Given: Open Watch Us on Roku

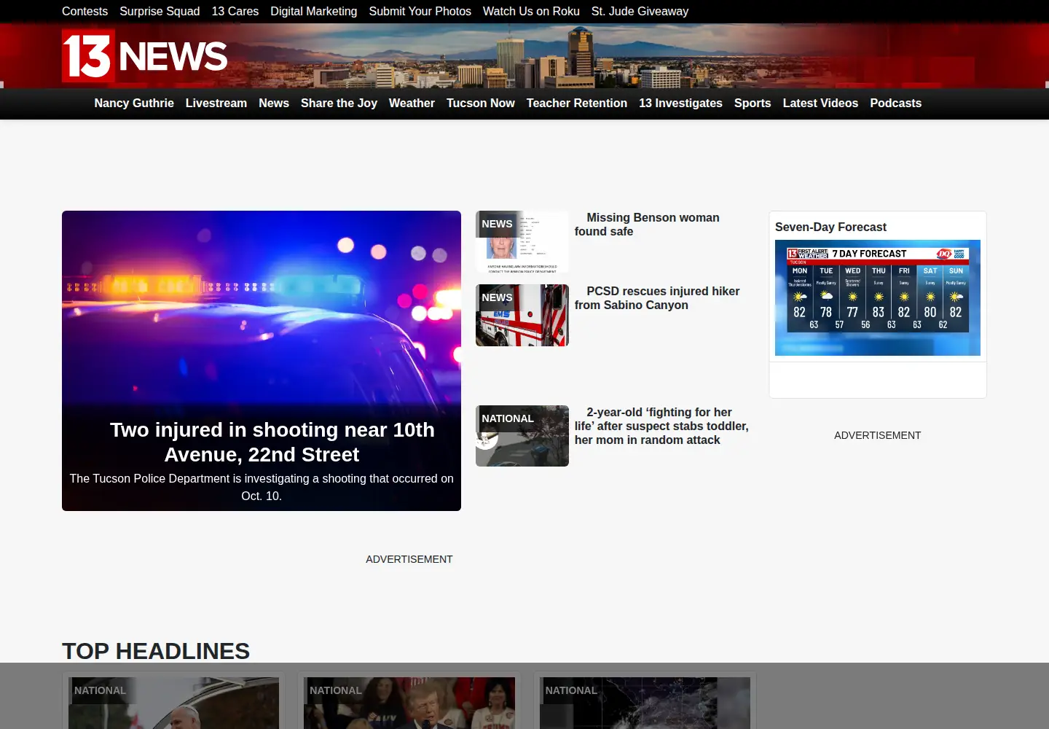Looking at the screenshot, I should tap(531, 12).
